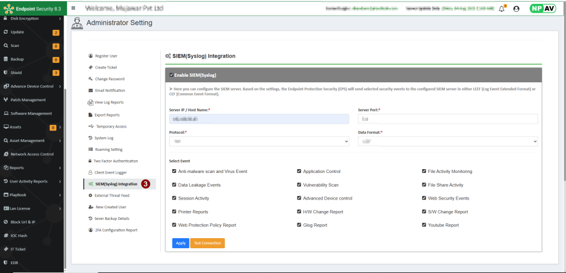This screenshot has width=566, height=273.
Task: Click the EDR sidebar icon
Action: click(x=6, y=262)
